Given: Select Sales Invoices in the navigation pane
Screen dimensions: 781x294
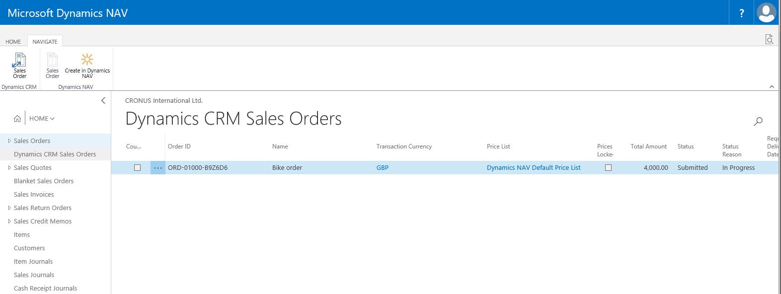Looking at the screenshot, I should [x=34, y=195].
